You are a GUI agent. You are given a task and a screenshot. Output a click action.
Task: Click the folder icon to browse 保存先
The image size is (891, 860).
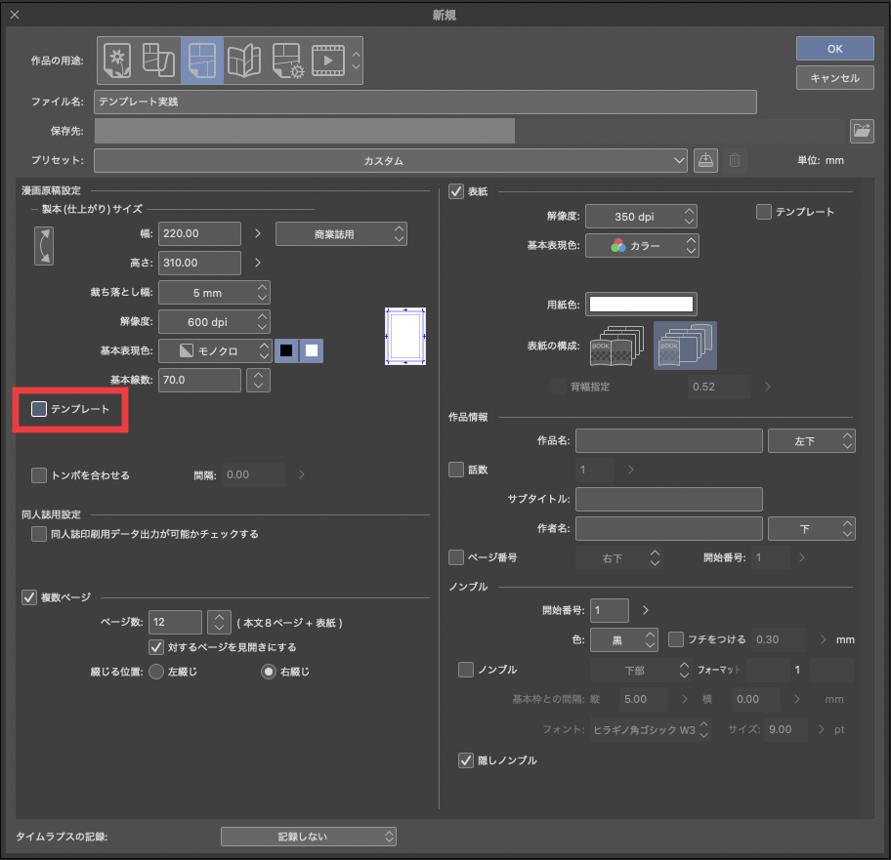click(861, 131)
